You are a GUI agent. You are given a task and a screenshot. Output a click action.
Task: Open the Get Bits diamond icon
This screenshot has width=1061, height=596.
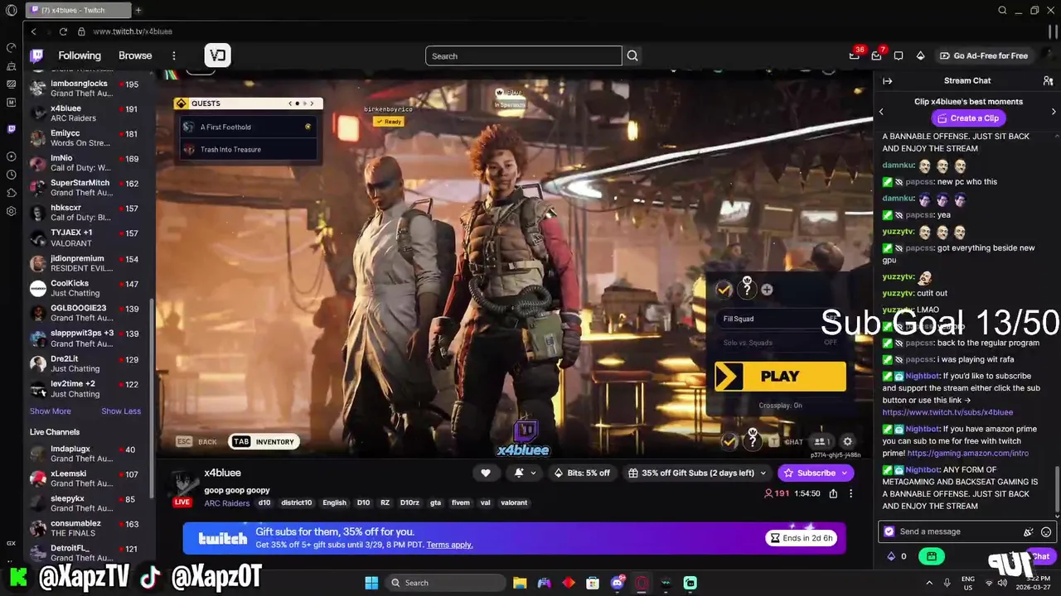click(920, 55)
